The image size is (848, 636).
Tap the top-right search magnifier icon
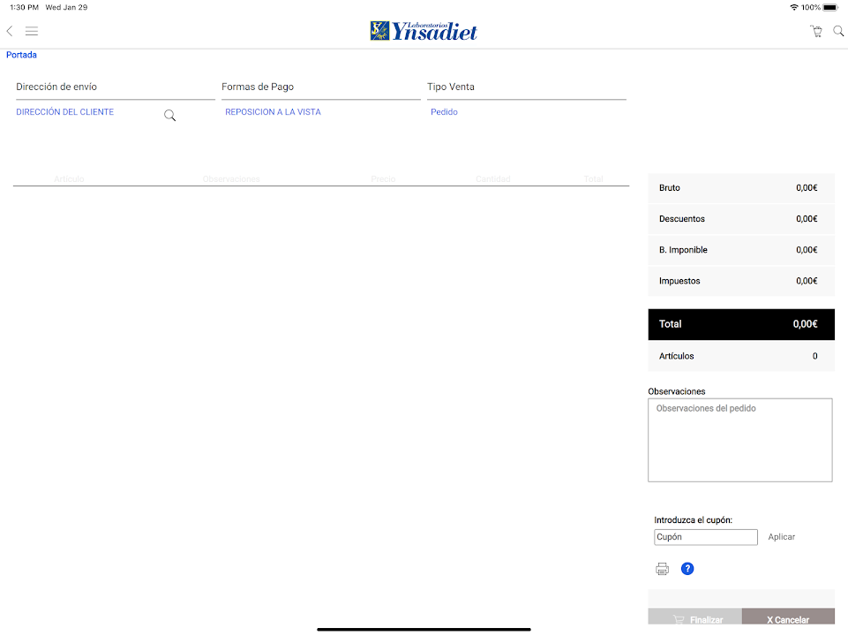coord(838,31)
